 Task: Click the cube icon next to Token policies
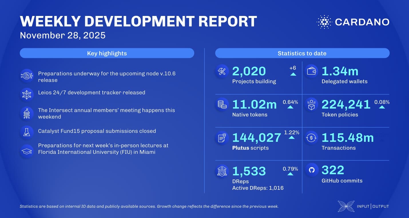tap(311, 104)
